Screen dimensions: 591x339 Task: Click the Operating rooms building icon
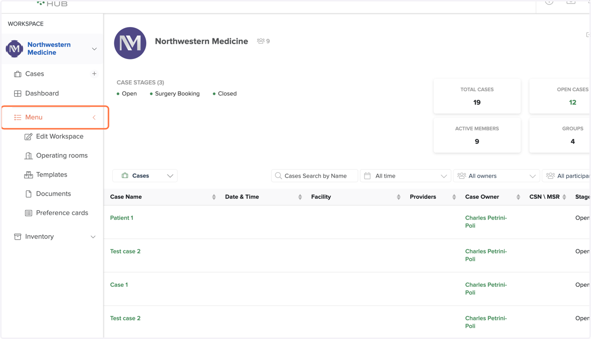click(29, 155)
